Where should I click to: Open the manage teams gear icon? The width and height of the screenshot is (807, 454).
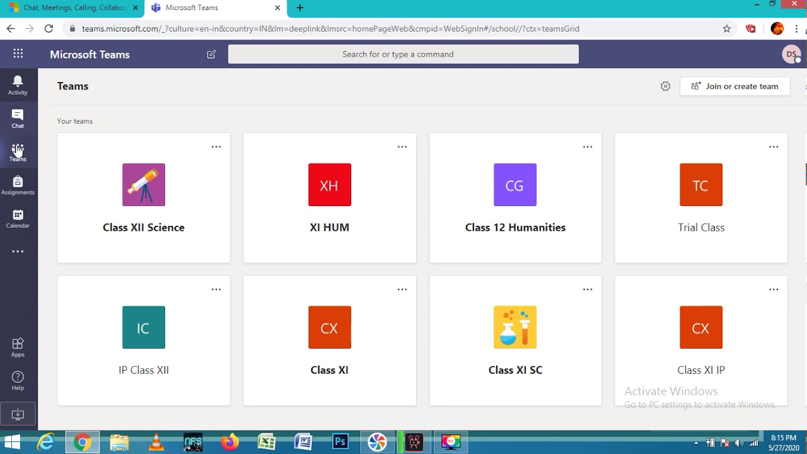[x=665, y=86]
